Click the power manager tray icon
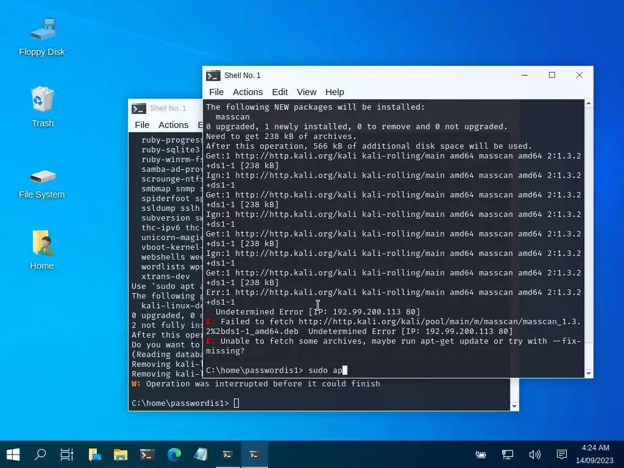Image resolution: width=624 pixels, height=468 pixels. tap(481, 455)
